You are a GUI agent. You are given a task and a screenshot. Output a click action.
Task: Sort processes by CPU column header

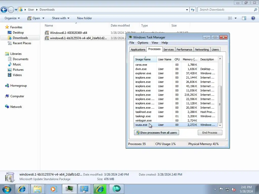point(177,59)
